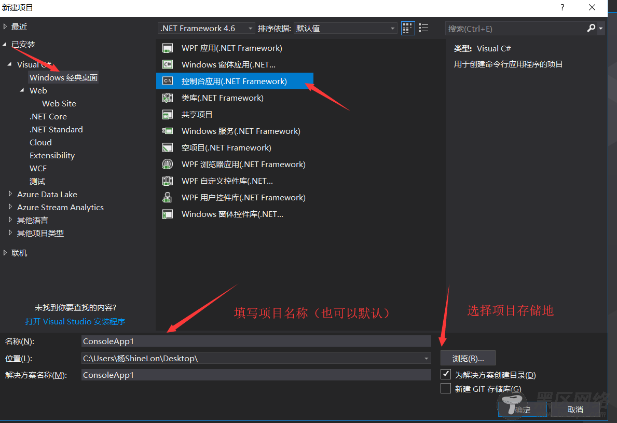Collapse the 已安装 node

(5, 45)
